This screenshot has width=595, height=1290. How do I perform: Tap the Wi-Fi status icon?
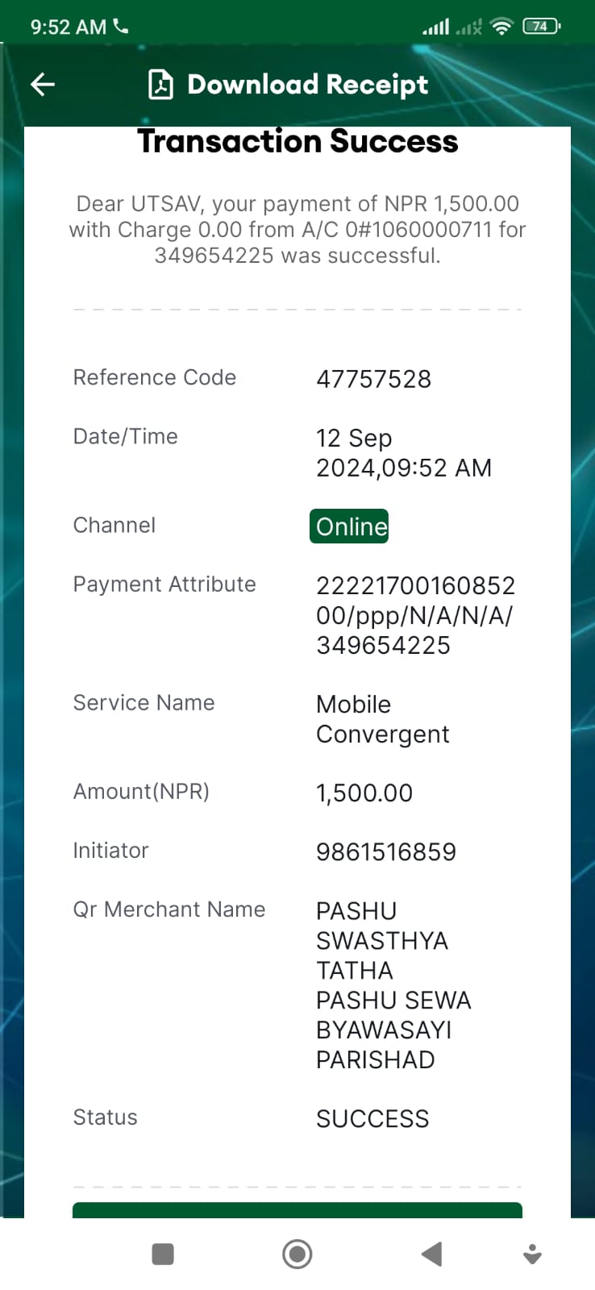(501, 27)
